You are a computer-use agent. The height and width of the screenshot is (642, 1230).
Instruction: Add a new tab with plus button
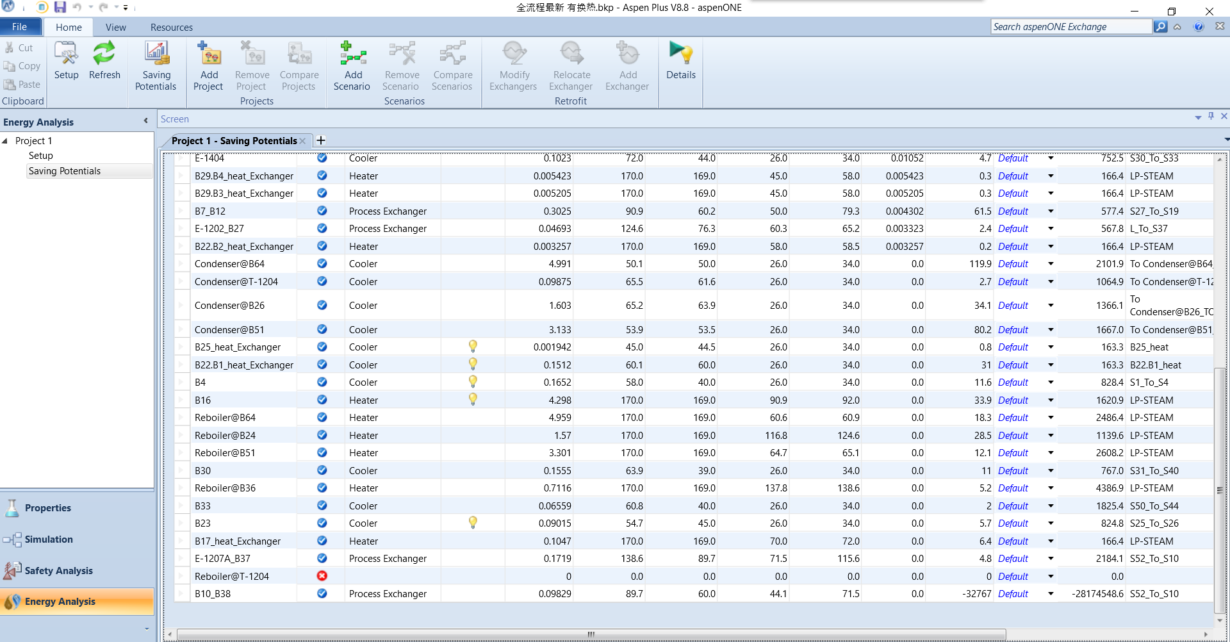coord(321,140)
